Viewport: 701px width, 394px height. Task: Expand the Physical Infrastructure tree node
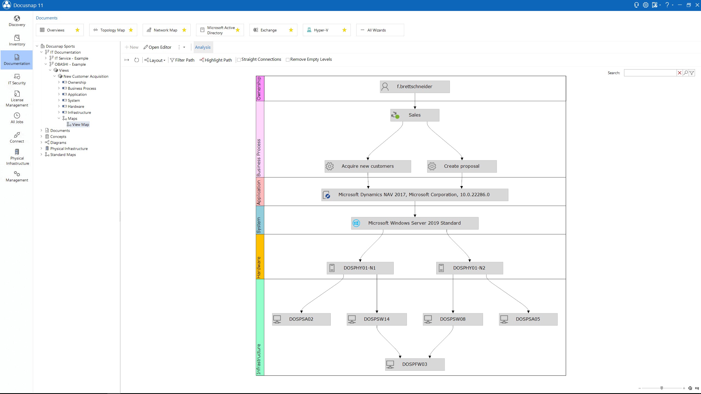click(41, 149)
